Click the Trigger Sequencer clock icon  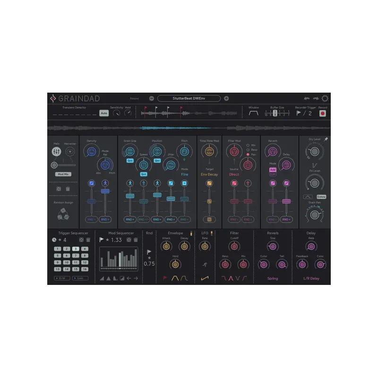[x=54, y=240]
